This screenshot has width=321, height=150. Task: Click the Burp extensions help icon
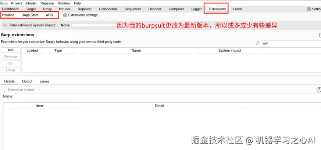pyautogui.click(x=320, y=35)
